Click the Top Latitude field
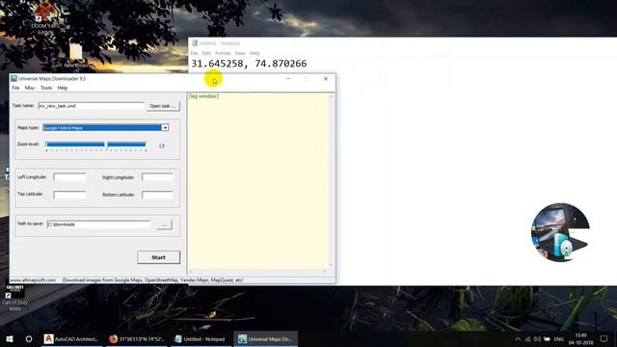 69,195
